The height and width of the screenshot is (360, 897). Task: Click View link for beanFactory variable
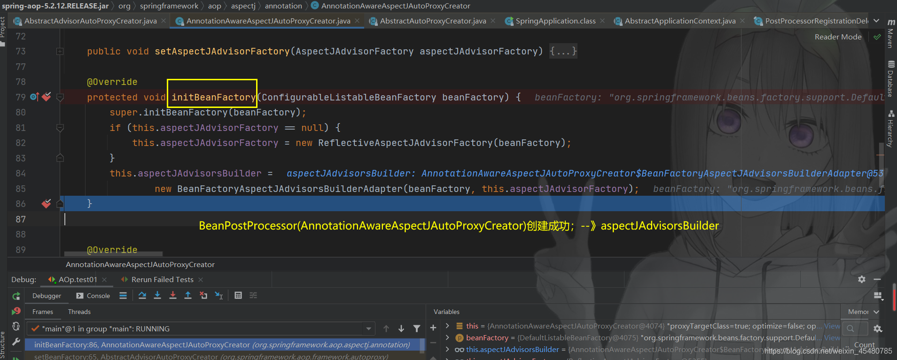(832, 337)
